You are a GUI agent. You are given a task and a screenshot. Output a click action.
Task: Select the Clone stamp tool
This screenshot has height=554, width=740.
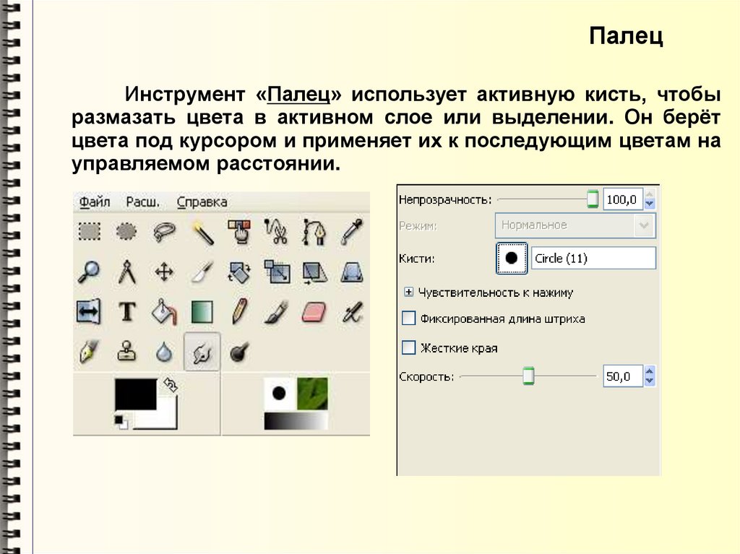pyautogui.click(x=126, y=352)
